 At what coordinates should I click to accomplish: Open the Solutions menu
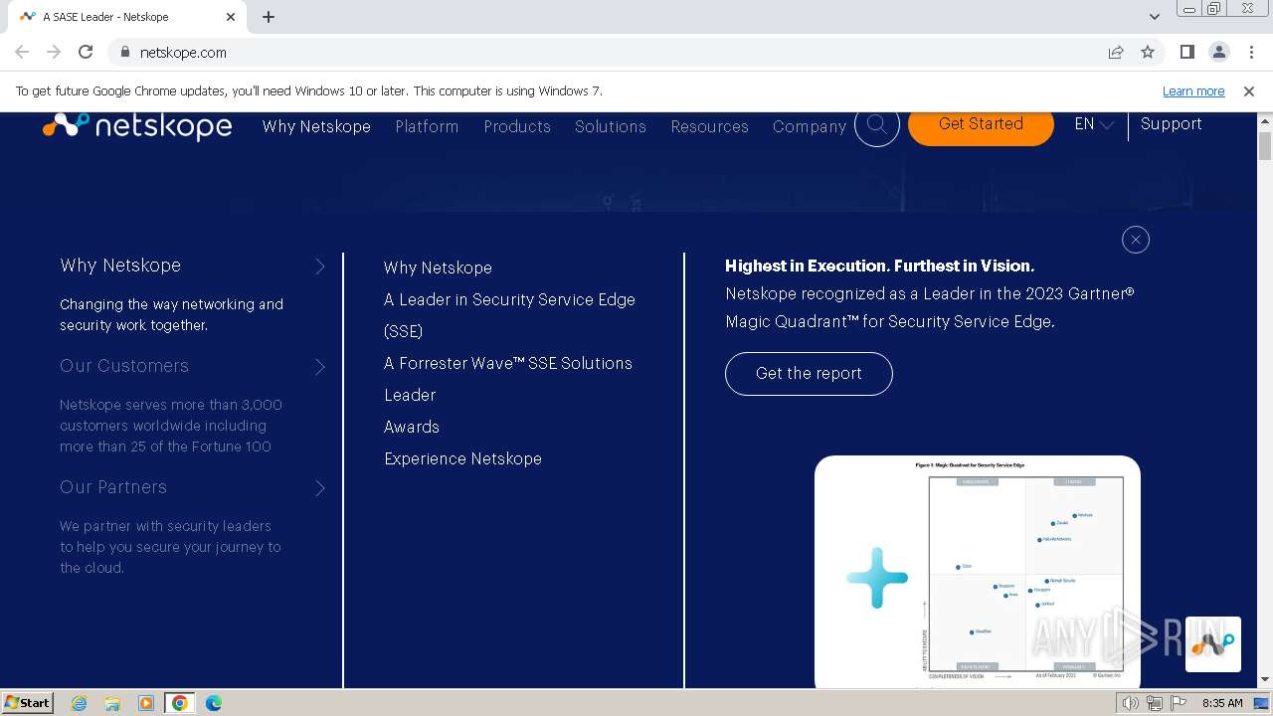(x=611, y=126)
